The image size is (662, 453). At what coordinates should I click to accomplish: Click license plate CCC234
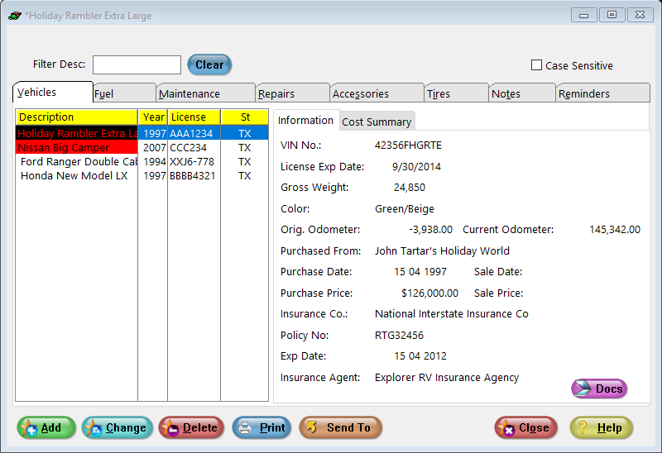[x=189, y=148]
